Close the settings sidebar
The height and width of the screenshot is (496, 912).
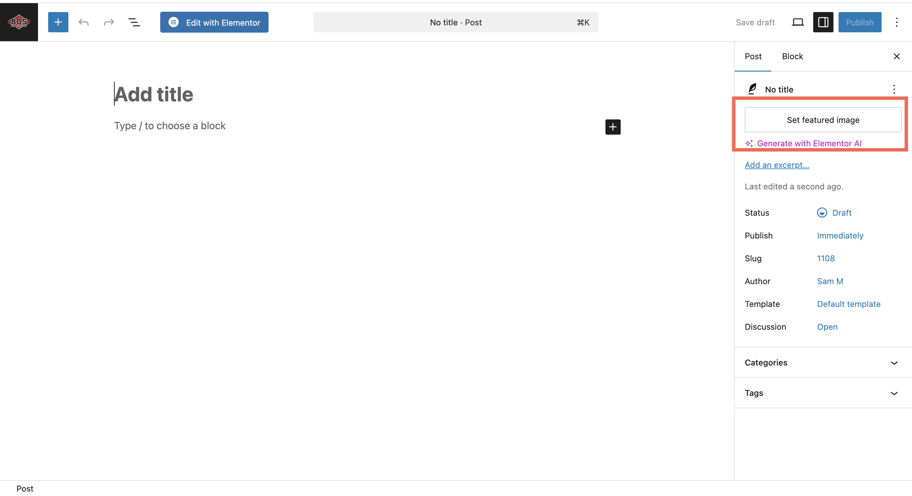(x=897, y=56)
